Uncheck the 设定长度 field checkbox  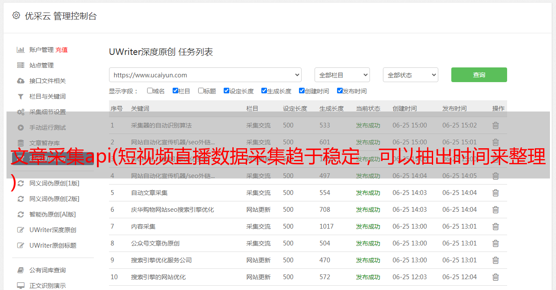[x=226, y=91]
